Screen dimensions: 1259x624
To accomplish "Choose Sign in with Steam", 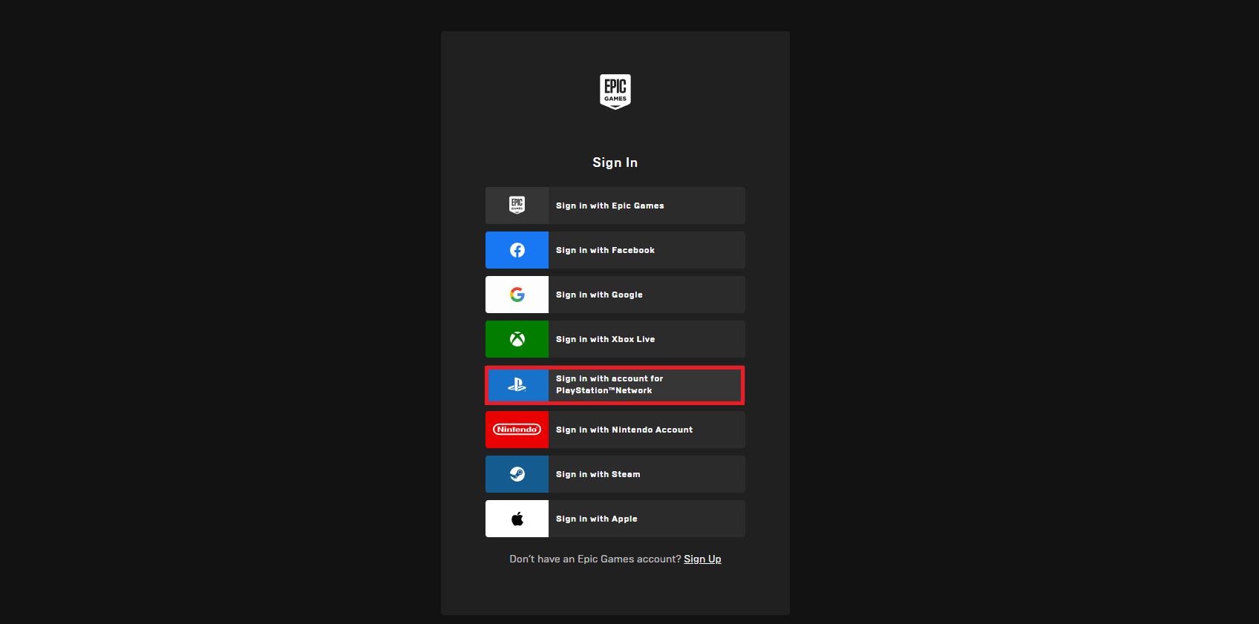I will point(615,474).
